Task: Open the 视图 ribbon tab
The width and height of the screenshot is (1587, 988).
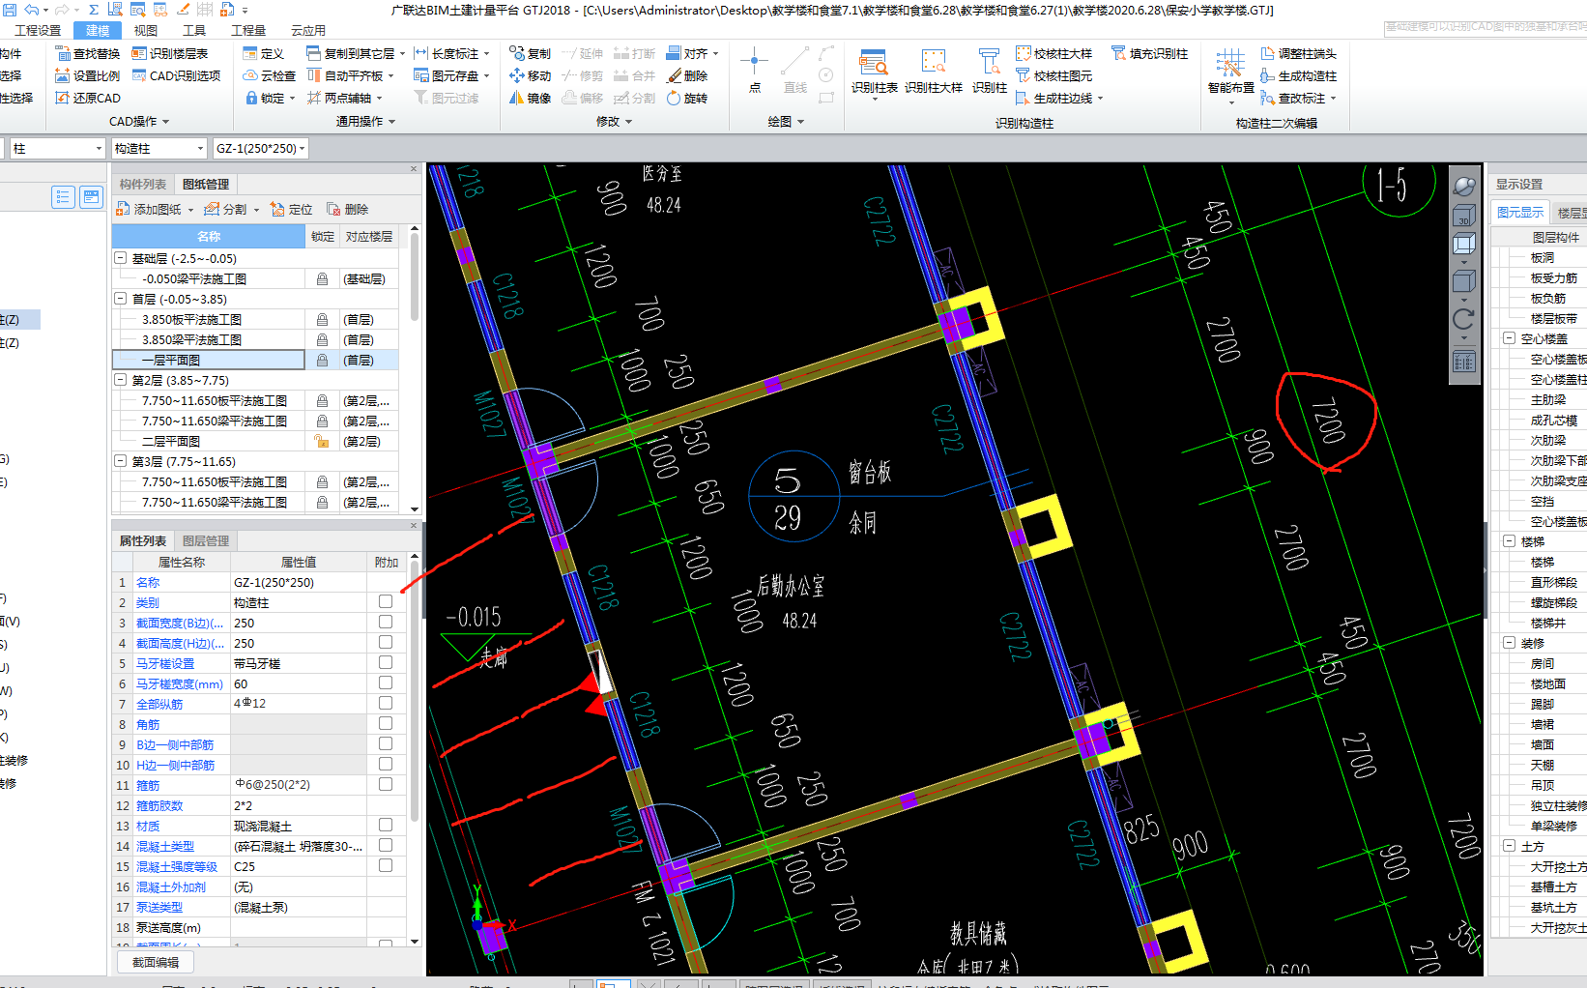Action: (146, 30)
